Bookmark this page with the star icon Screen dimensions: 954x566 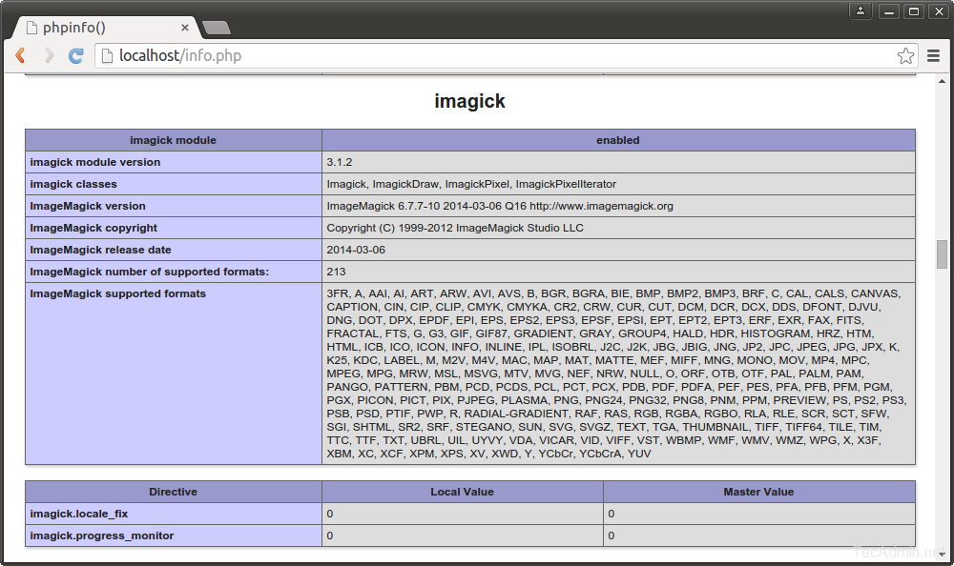tap(905, 56)
